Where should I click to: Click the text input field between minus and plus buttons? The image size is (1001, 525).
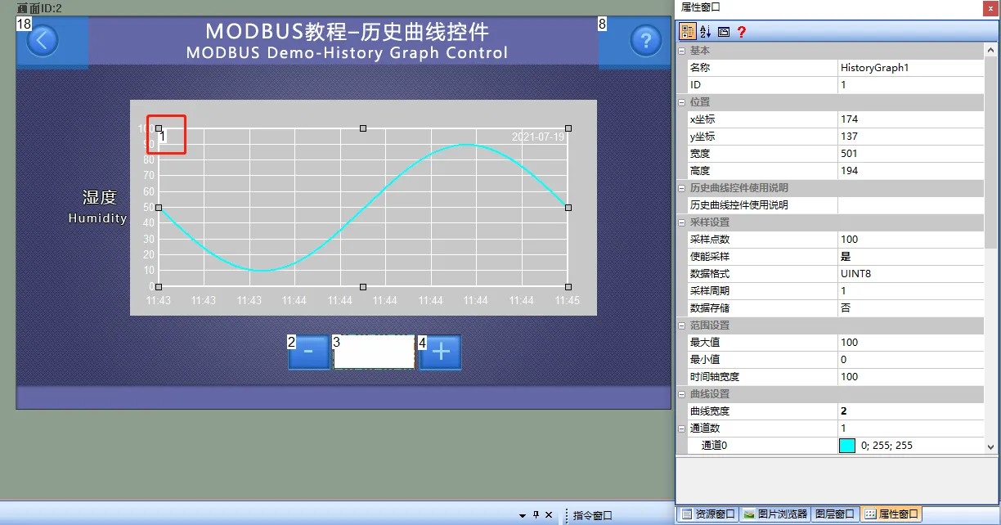[374, 350]
